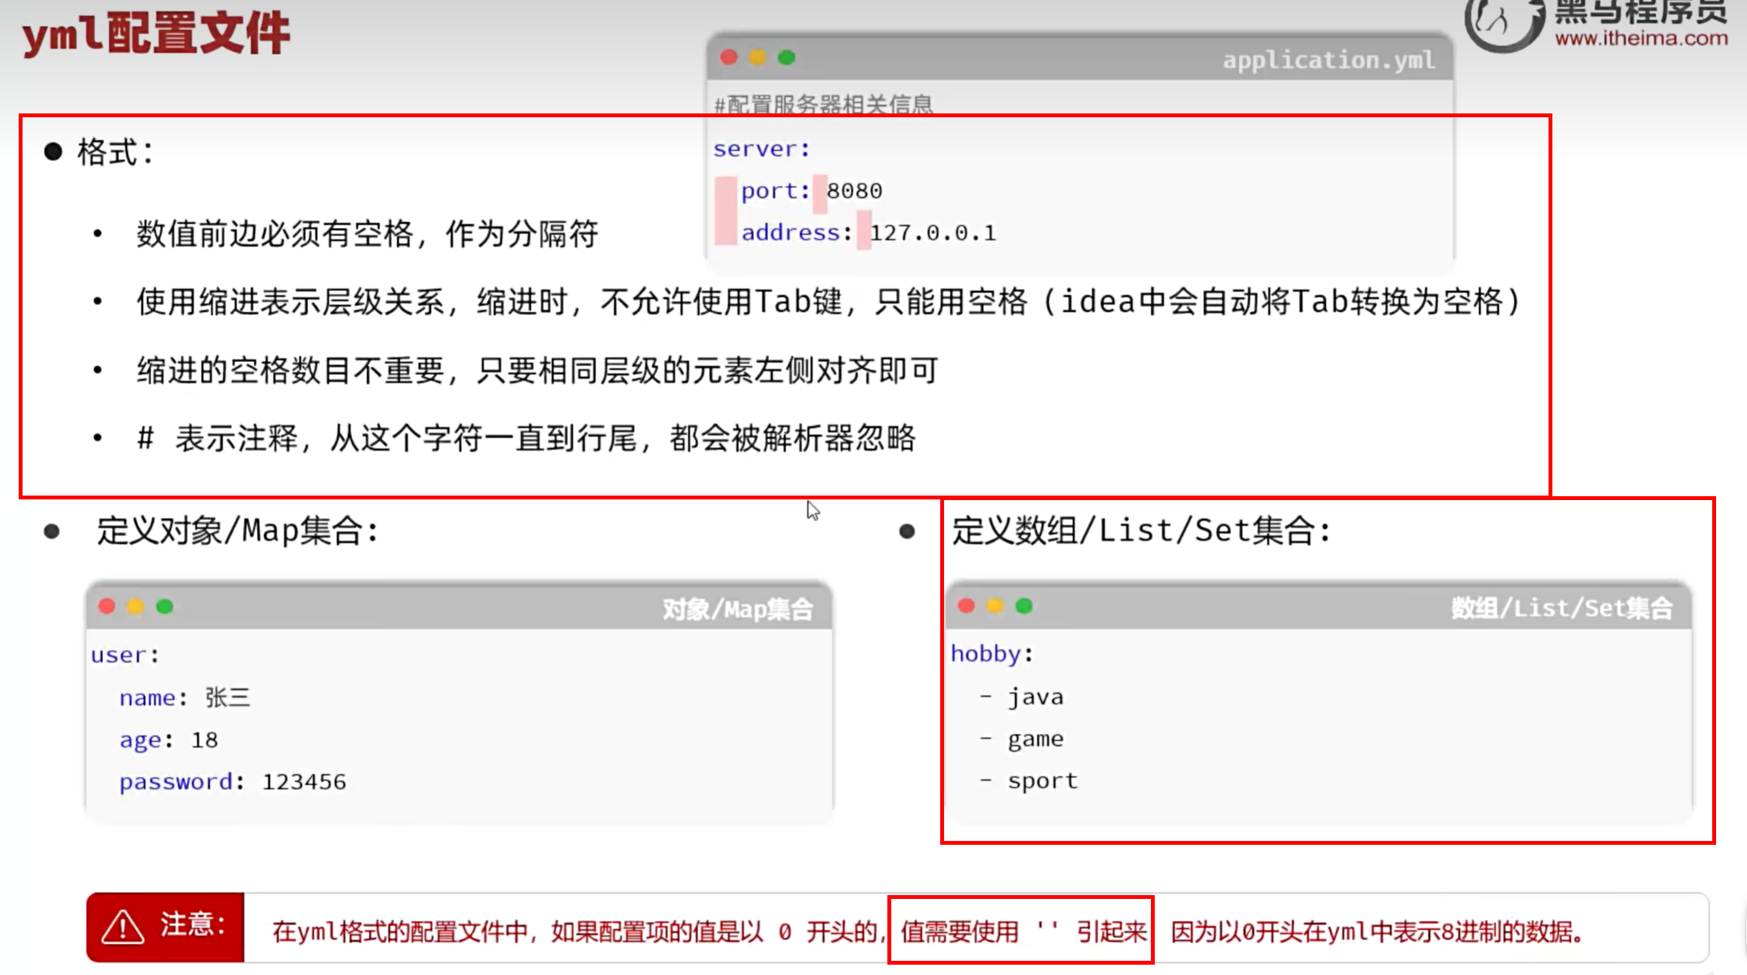Click the 'server:' key

pos(762,149)
